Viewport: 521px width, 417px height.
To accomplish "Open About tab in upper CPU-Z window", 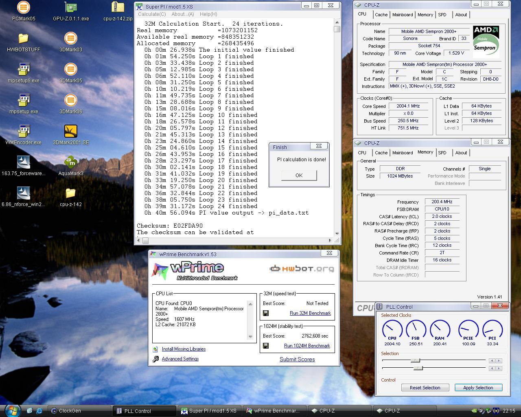I will tap(461, 15).
